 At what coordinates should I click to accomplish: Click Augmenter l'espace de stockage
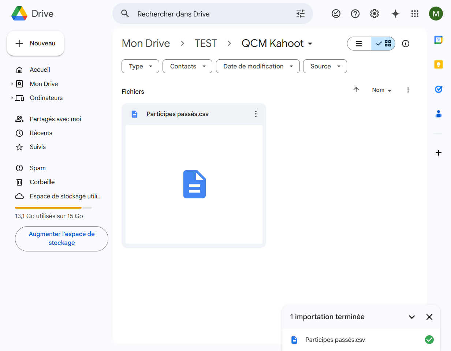coord(61,239)
